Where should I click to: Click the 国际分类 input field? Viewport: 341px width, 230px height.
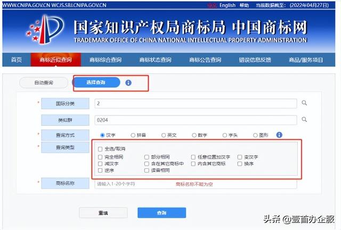[x=196, y=103]
